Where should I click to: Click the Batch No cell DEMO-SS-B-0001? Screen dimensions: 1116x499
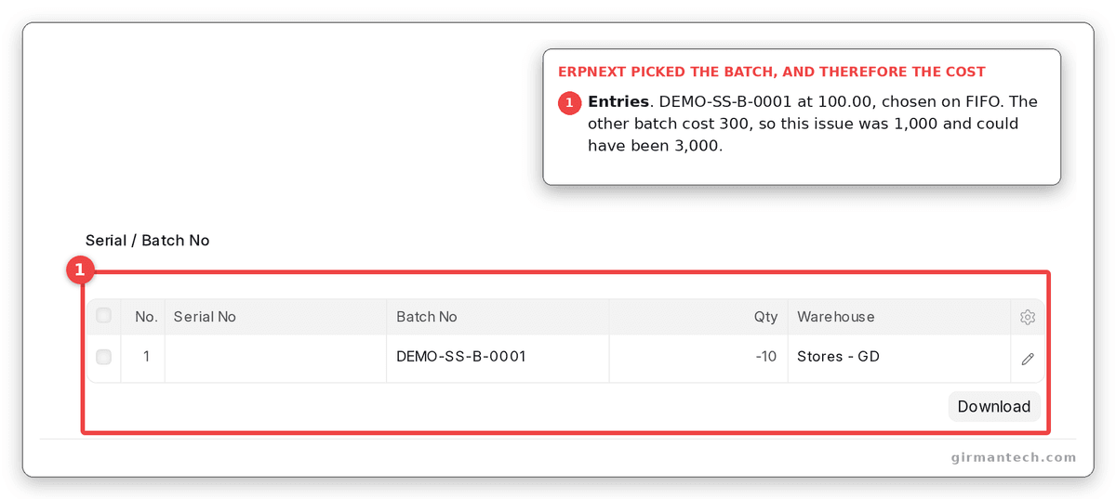(x=498, y=358)
